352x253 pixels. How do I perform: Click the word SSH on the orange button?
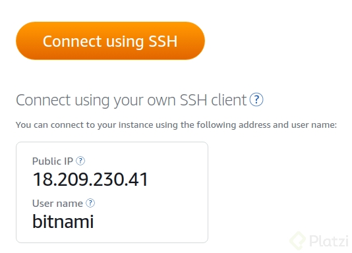[x=163, y=42]
